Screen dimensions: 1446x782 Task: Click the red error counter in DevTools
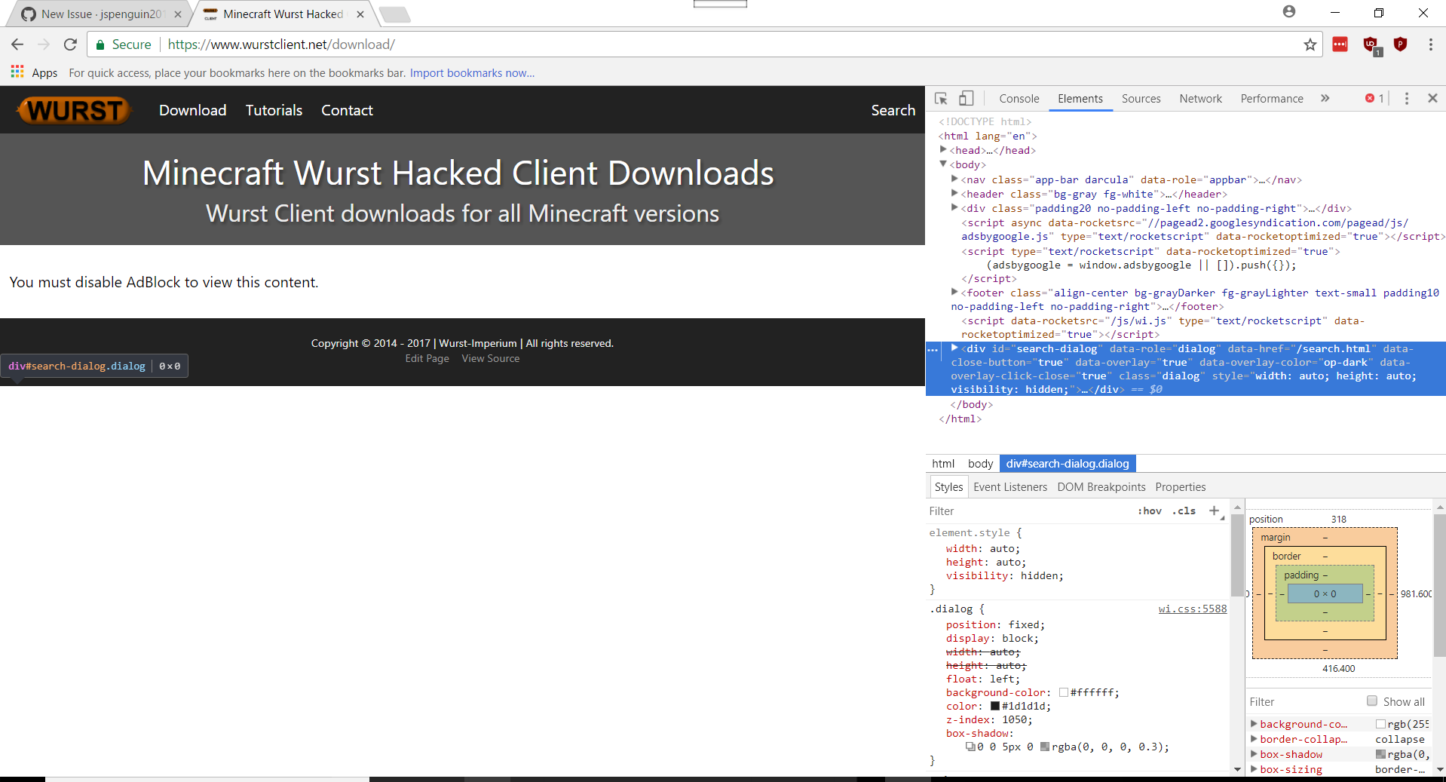coord(1374,98)
